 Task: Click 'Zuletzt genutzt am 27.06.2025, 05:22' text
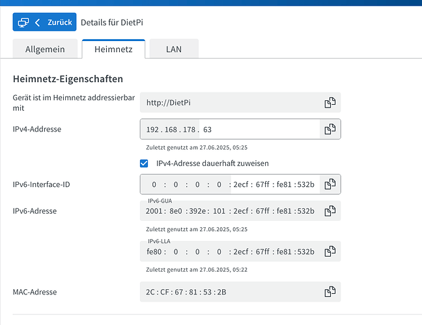click(x=197, y=270)
